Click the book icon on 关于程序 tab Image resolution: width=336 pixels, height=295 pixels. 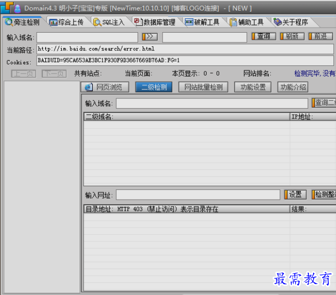point(278,22)
